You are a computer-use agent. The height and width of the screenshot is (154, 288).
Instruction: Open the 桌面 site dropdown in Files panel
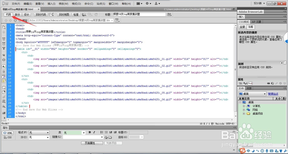[252, 94]
